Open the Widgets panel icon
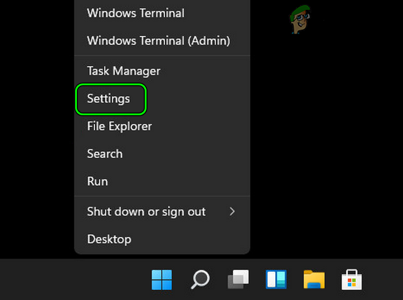Viewport: 403px width, 300px height. [x=276, y=279]
